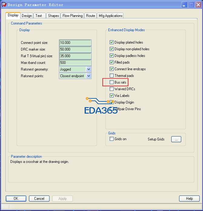Image resolution: width=203 pixels, height=211 pixels.
Task: Uncheck Display plated holes
Action: [x=111, y=42]
